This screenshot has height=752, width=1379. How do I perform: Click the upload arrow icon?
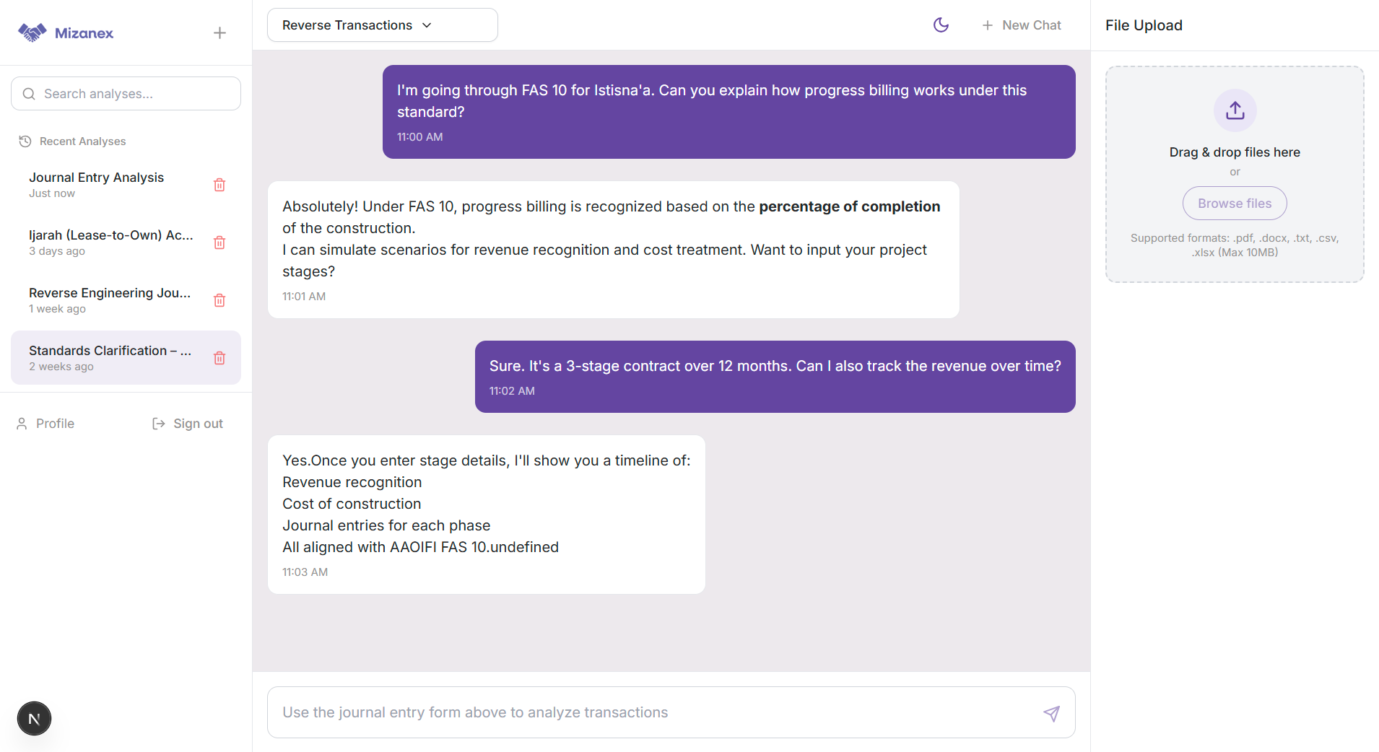click(x=1235, y=110)
